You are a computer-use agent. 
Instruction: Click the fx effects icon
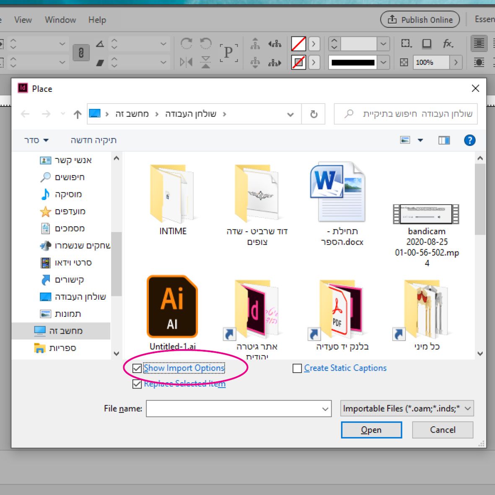tap(448, 43)
